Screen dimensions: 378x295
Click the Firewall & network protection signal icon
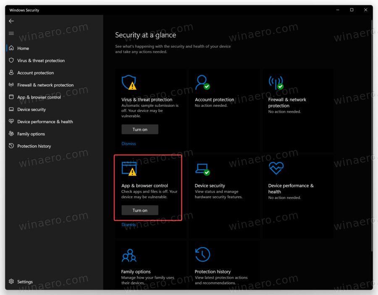pyautogui.click(x=276, y=82)
